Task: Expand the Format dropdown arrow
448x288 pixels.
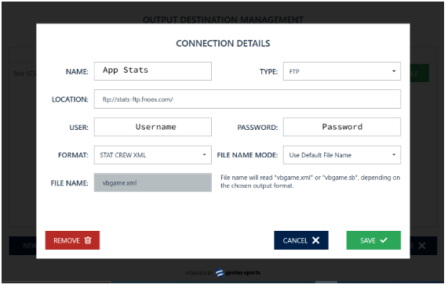Action: 204,155
